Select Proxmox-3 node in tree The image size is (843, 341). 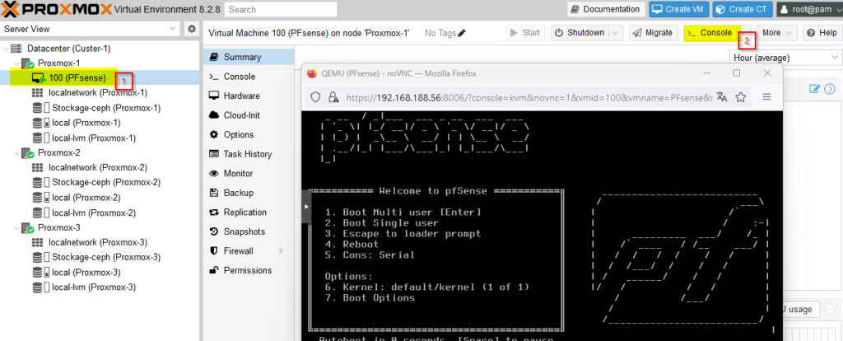coord(58,227)
